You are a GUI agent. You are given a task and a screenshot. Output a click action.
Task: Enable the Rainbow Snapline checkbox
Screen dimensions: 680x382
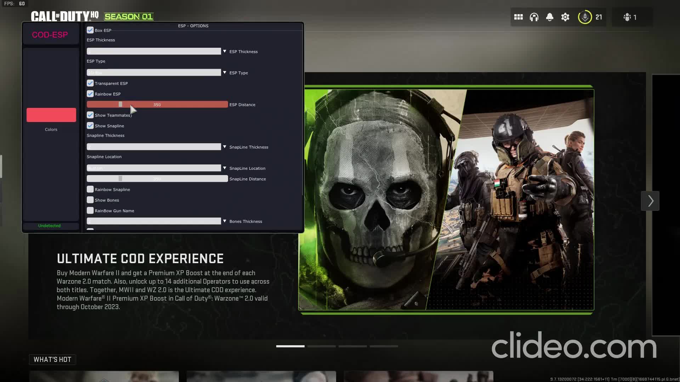pos(90,189)
